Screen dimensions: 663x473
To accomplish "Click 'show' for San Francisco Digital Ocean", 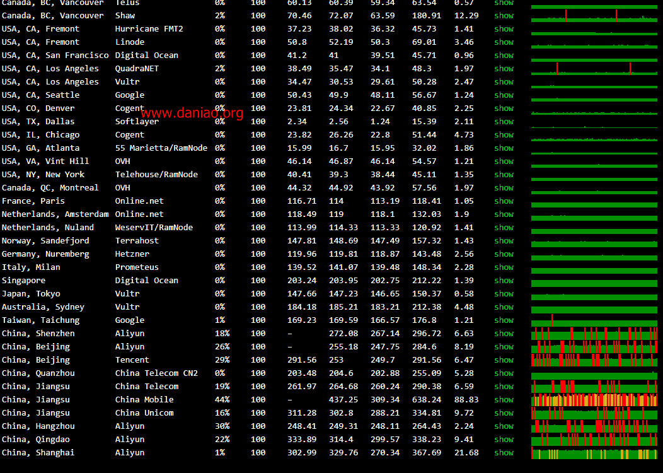I will 504,55.
